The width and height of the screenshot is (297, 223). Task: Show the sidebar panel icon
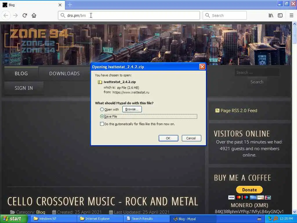(280, 15)
